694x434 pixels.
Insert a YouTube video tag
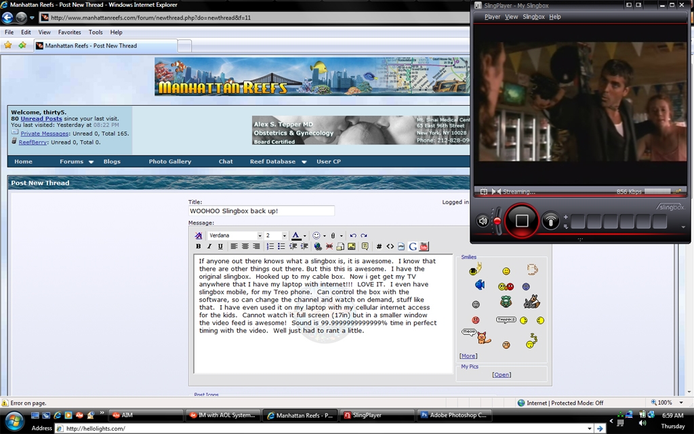424,246
